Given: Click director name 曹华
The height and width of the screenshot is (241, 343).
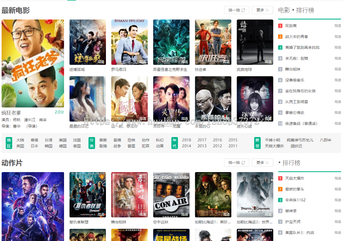Looking at the screenshot, I should (17, 126).
